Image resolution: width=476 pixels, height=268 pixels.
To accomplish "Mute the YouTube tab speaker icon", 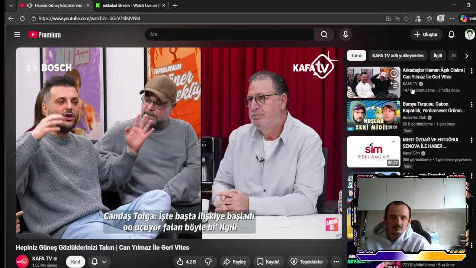I will [29, 6].
